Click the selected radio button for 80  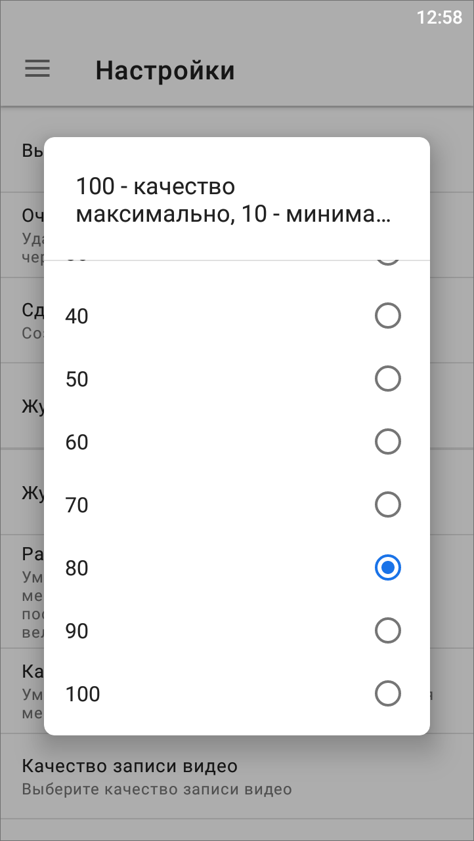point(387,568)
